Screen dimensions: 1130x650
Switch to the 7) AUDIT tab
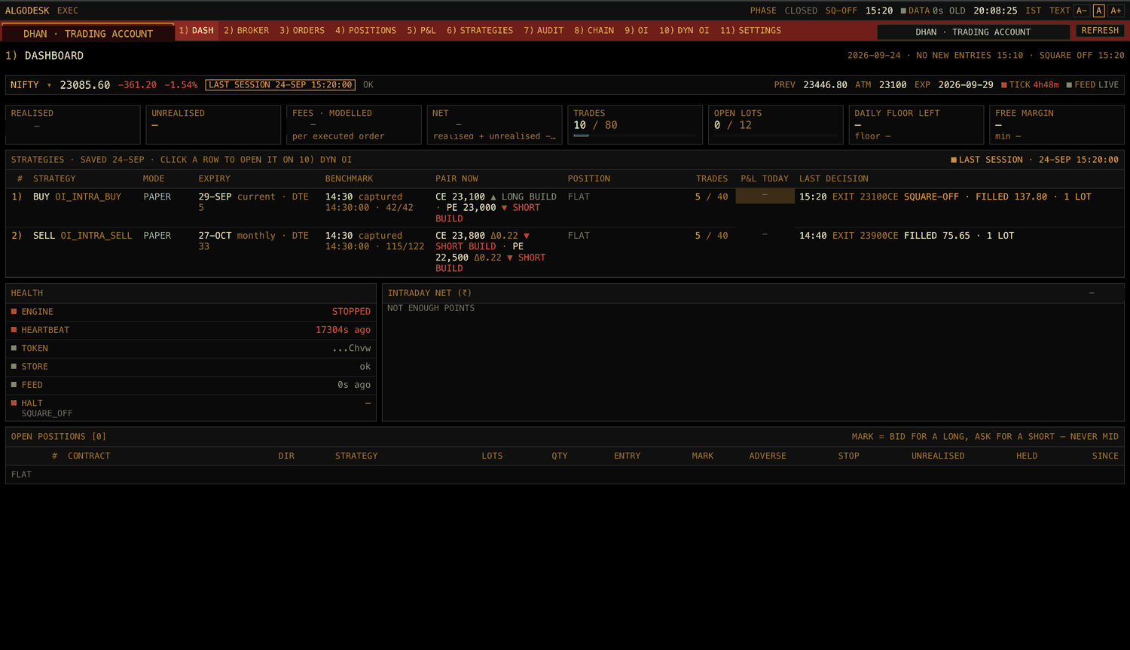[544, 31]
